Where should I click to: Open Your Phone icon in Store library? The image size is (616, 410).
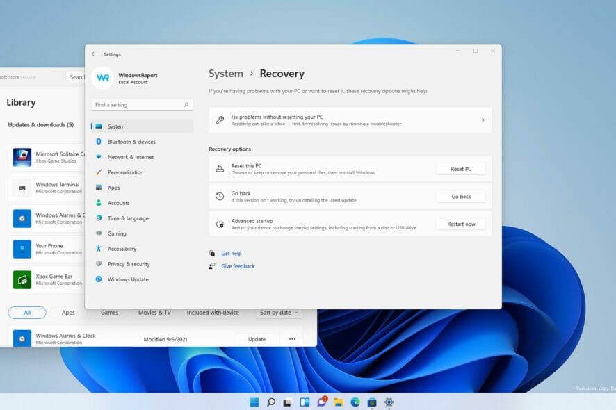tap(22, 249)
